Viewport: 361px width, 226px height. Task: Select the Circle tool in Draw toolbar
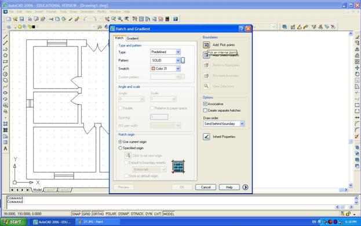click(x=5, y=74)
